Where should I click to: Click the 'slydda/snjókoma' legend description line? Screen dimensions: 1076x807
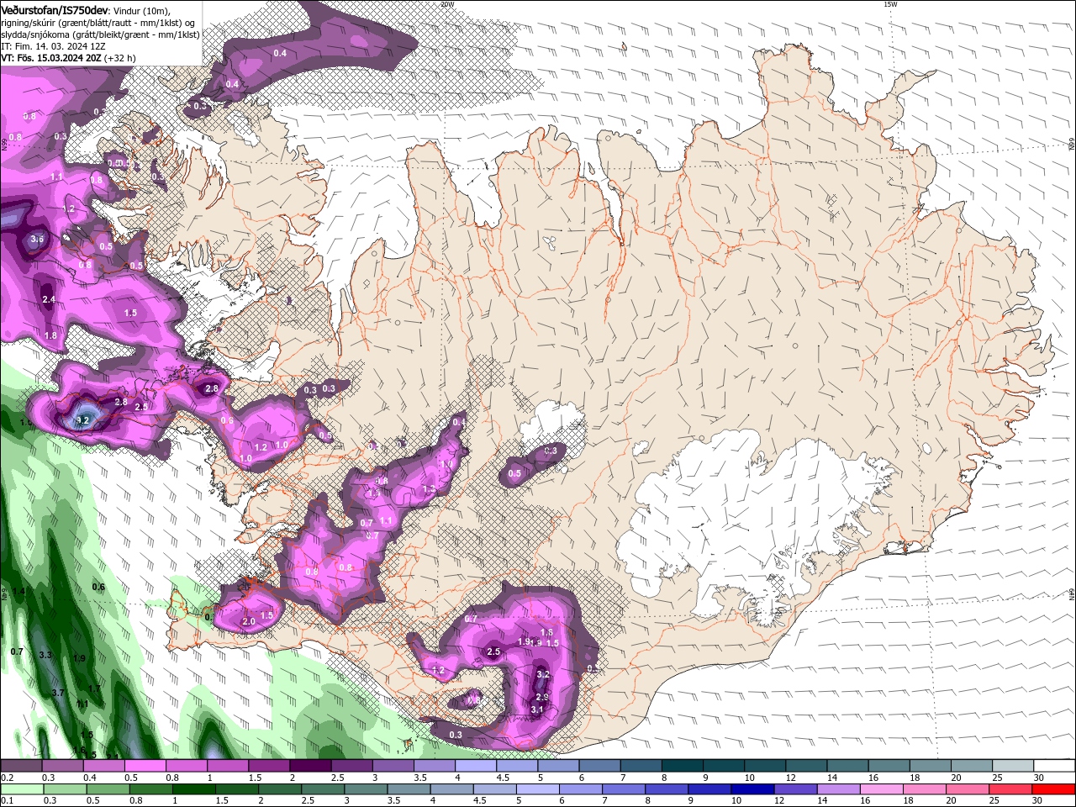(x=100, y=34)
